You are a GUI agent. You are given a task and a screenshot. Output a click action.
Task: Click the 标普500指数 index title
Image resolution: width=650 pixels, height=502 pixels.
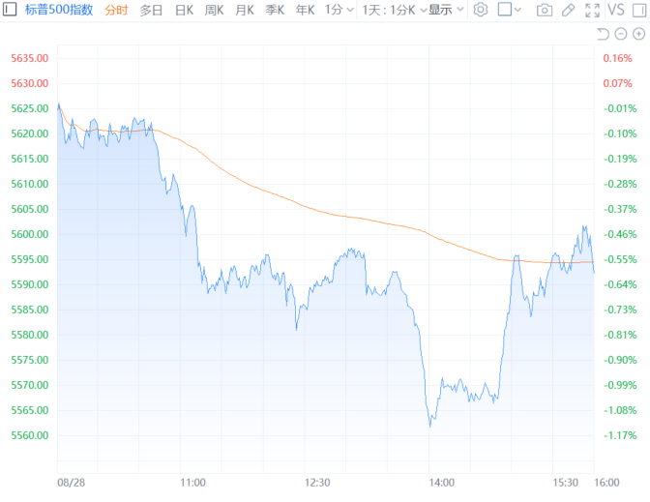[x=59, y=10]
